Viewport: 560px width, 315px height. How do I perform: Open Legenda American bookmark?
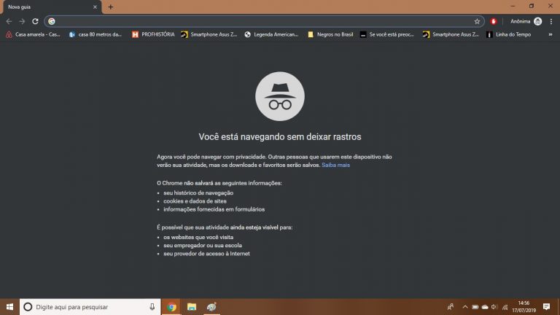[271, 35]
